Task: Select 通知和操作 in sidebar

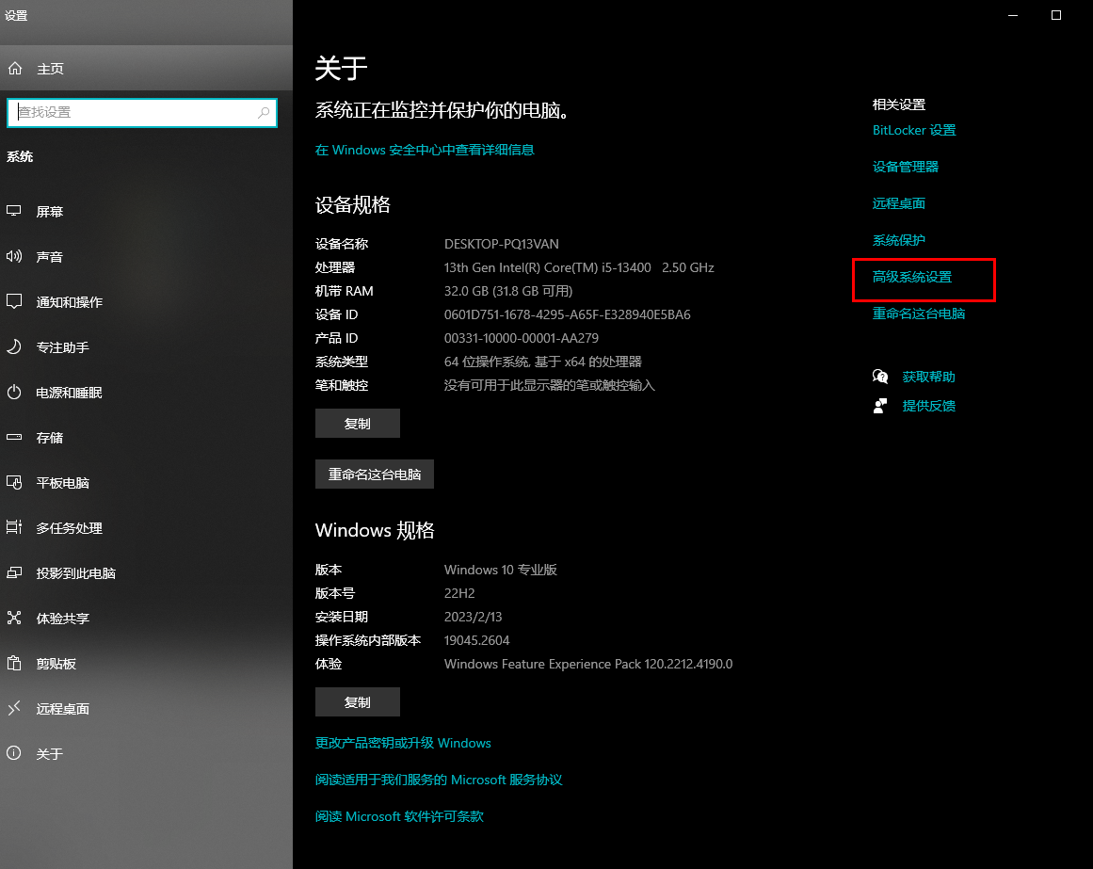Action: click(x=146, y=301)
